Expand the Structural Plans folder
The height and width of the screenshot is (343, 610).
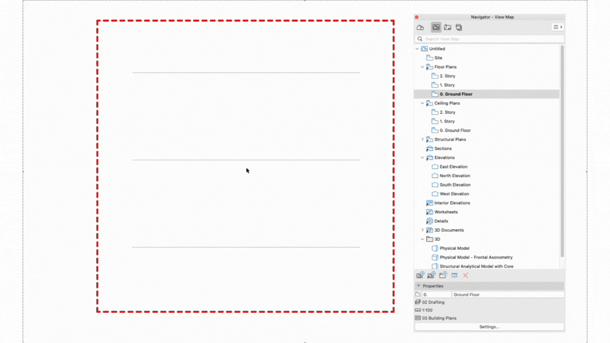pos(423,139)
